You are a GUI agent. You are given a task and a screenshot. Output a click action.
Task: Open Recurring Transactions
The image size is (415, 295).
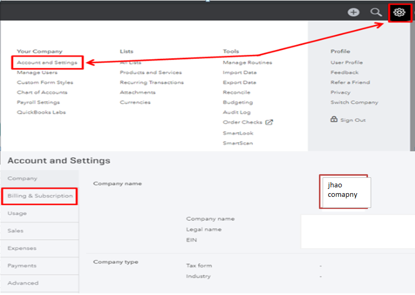pos(152,82)
